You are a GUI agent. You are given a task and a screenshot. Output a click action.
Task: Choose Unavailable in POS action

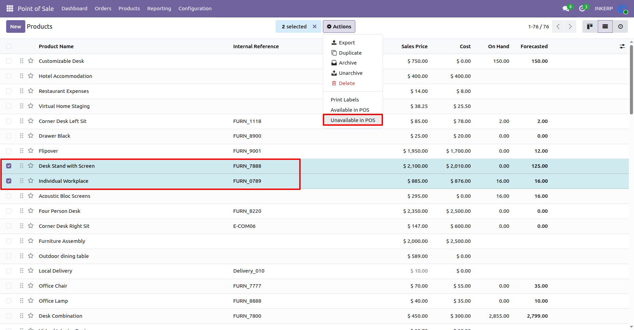(x=353, y=120)
